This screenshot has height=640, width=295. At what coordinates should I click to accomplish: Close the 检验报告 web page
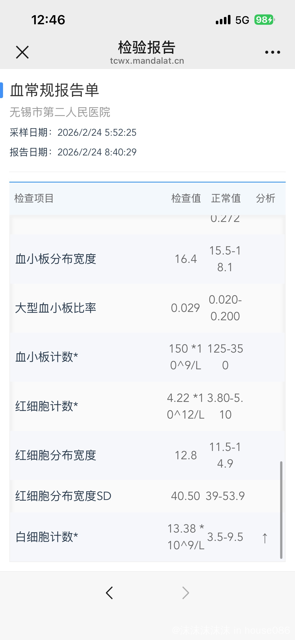tap(22, 52)
